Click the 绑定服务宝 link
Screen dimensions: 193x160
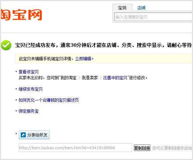28,111
